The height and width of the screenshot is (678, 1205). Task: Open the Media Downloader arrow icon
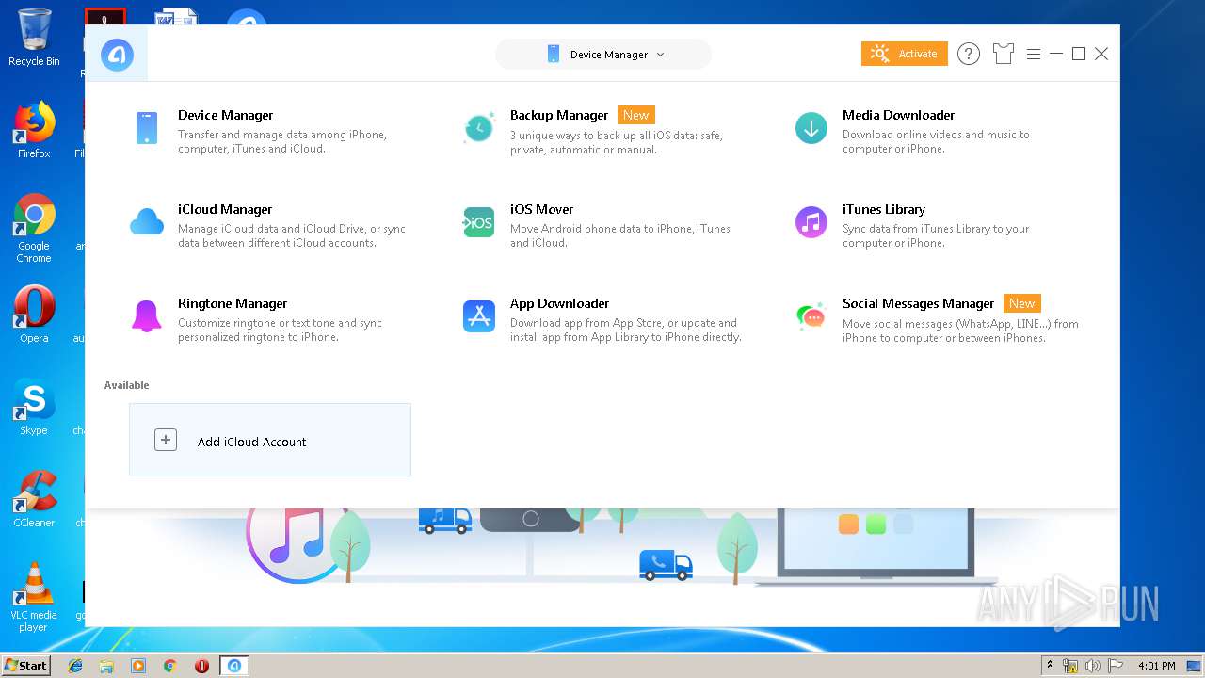point(811,128)
